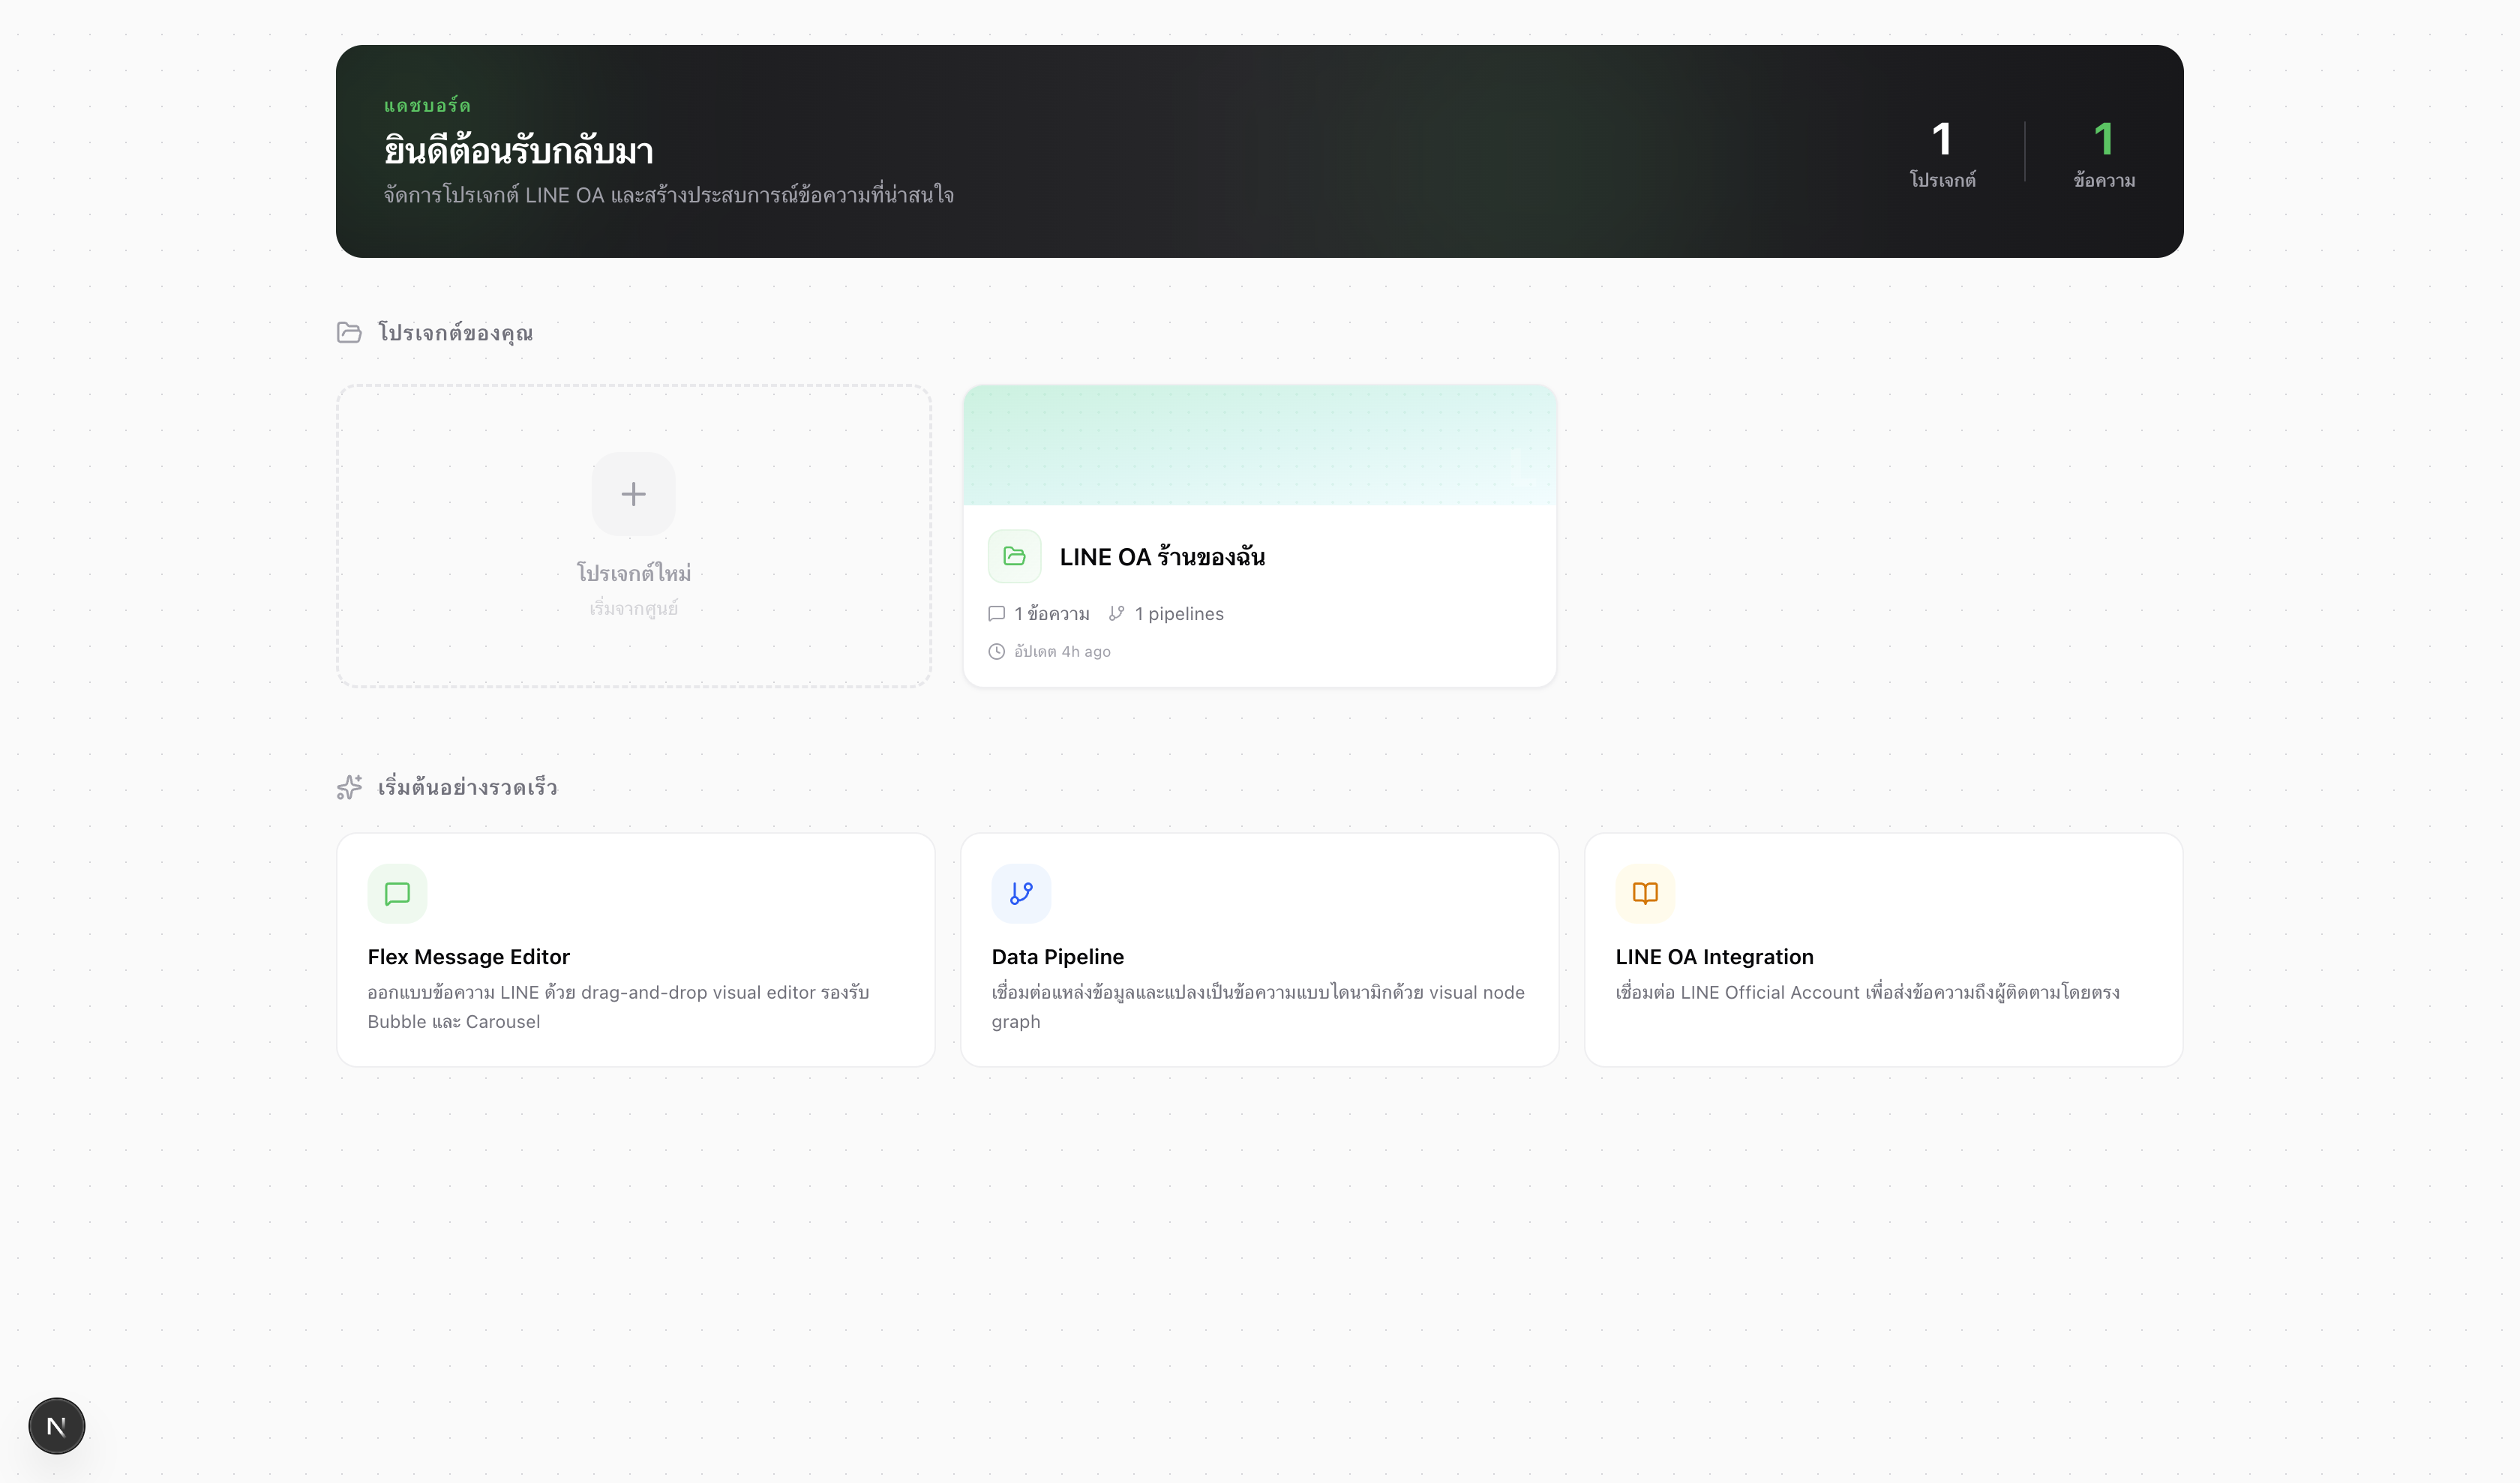Viewport: 2520px width, 1483px height.
Task: Click the 1 โปรเจกต์ counter in the banner
Action: [x=1941, y=155]
